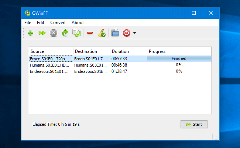
Task: Start conversion with the green double-arrow toolbar icon
Action: (x=42, y=33)
